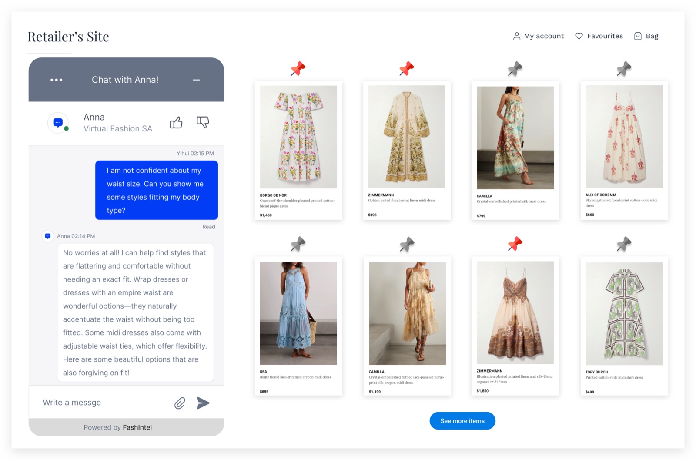
Task: Open the shopping Bag
Action: [x=646, y=36]
